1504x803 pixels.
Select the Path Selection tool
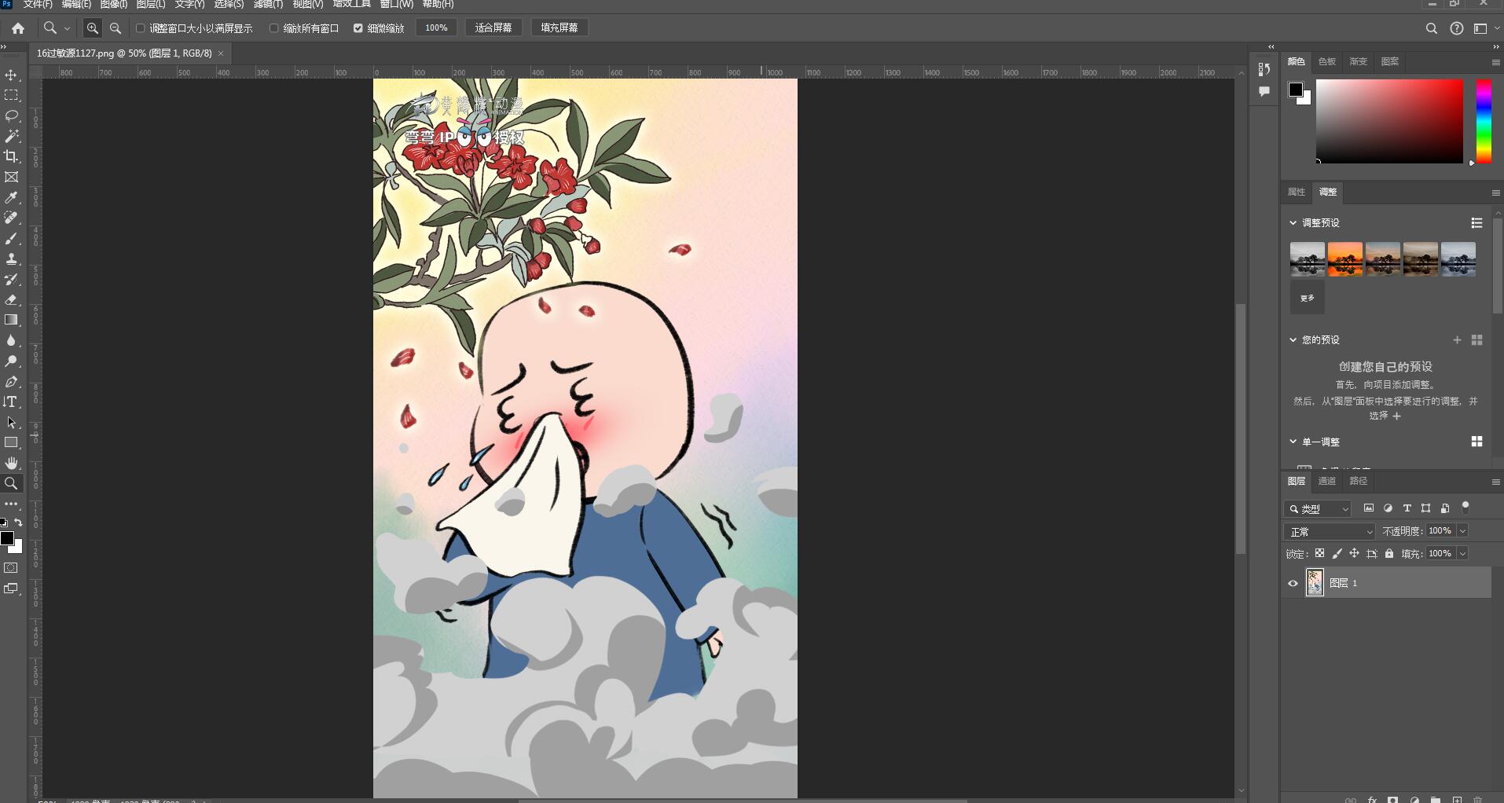pyautogui.click(x=11, y=423)
